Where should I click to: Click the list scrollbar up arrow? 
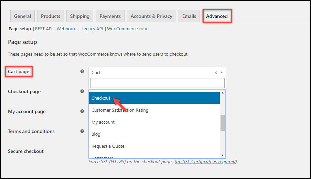(x=223, y=93)
